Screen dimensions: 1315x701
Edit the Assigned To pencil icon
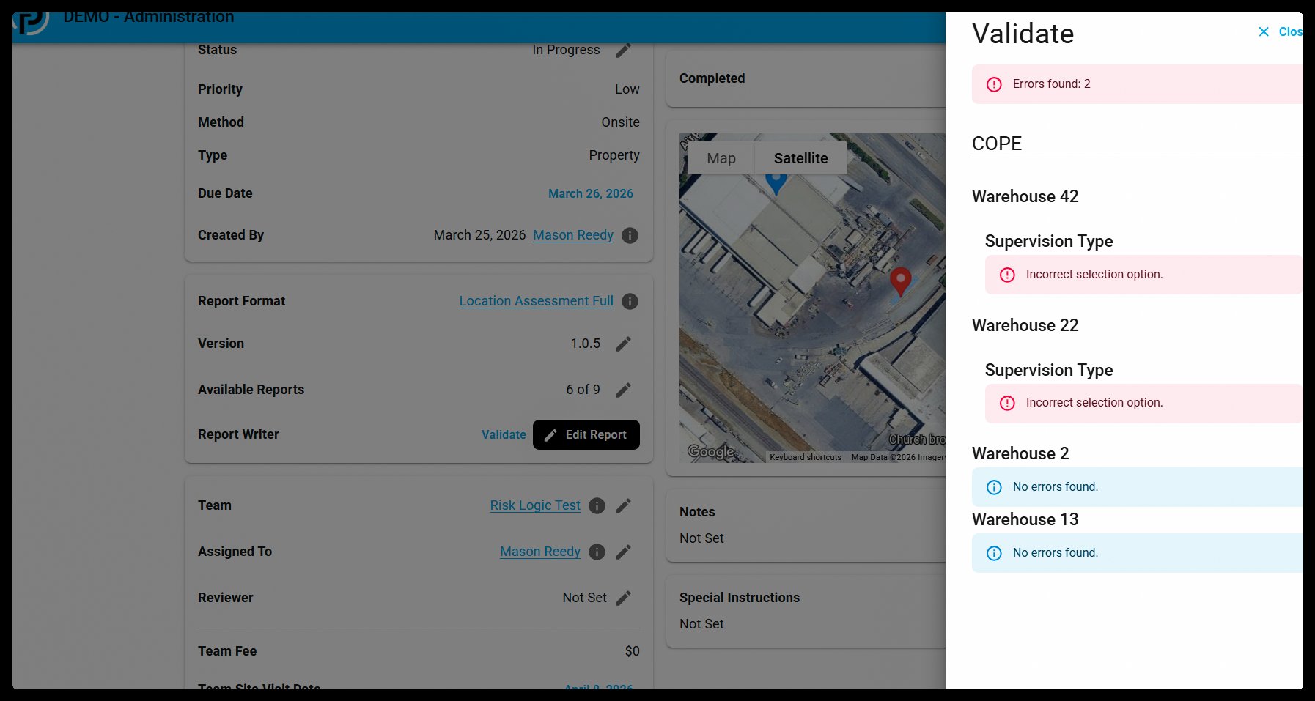tap(623, 552)
